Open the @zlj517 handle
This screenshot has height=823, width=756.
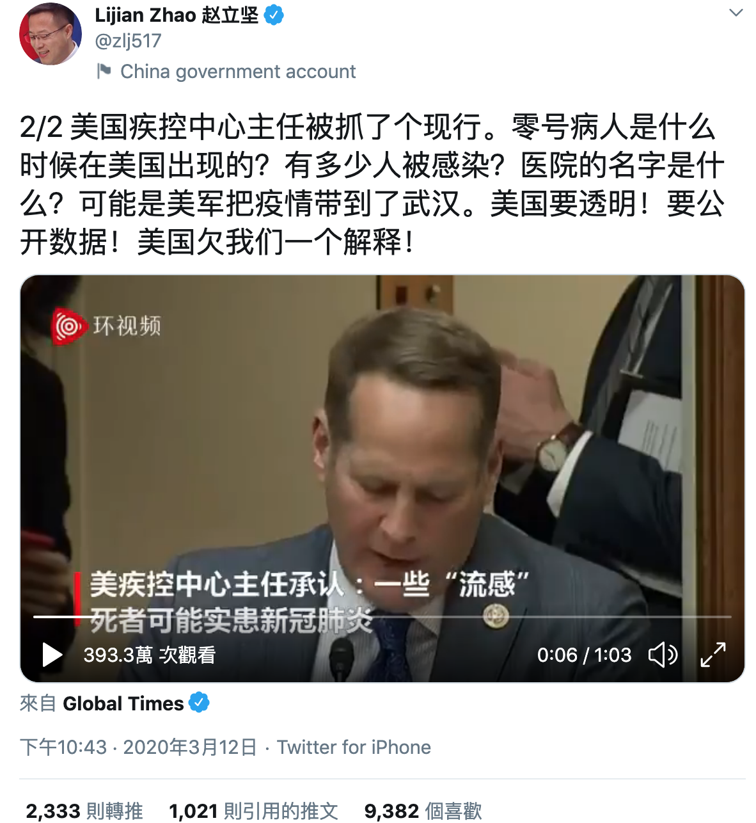click(128, 41)
